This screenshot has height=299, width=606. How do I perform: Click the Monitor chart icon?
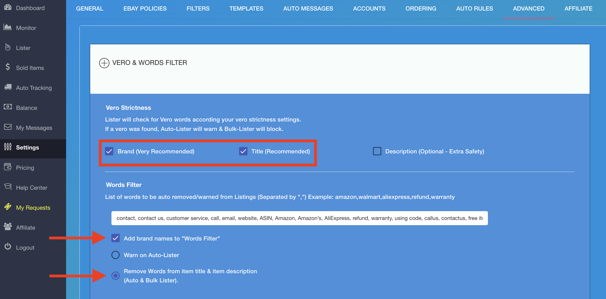coord(8,27)
